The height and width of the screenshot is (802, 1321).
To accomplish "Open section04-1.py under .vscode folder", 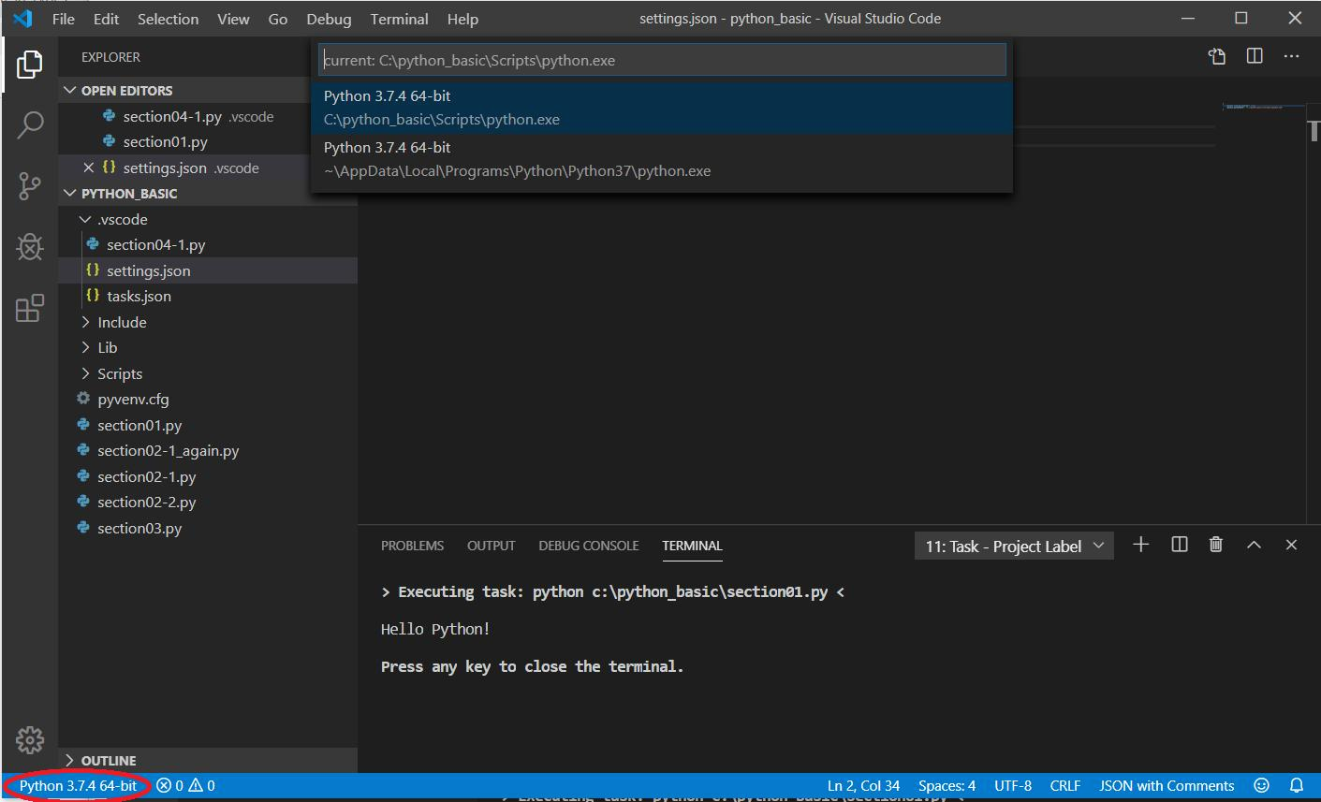I will (x=155, y=244).
